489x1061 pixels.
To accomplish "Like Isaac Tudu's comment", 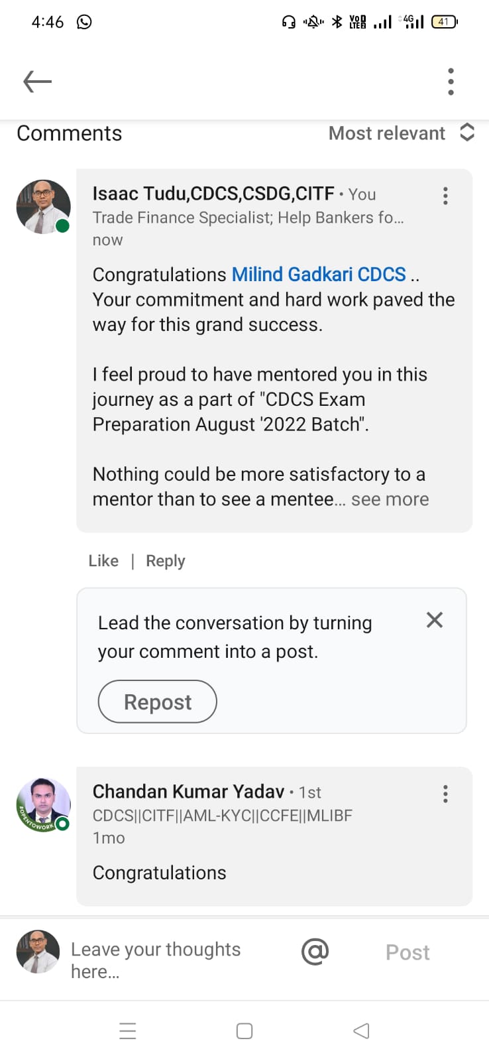I will point(103,561).
